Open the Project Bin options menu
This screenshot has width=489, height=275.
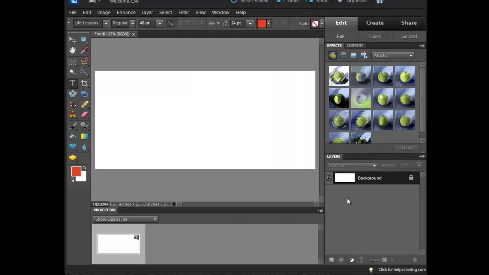(320, 210)
